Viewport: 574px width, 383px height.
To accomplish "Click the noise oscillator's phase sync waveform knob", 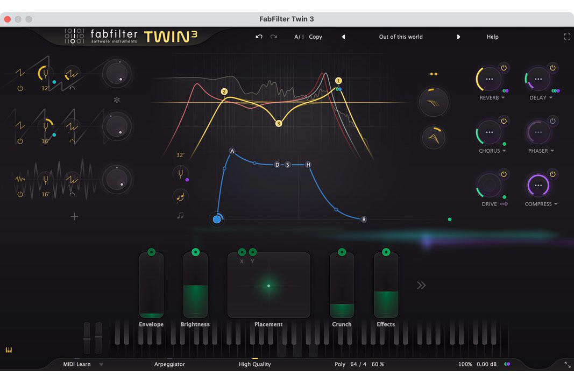I will pyautogui.click(x=72, y=180).
